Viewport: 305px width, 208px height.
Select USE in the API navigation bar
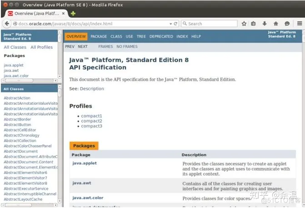(x=129, y=36)
